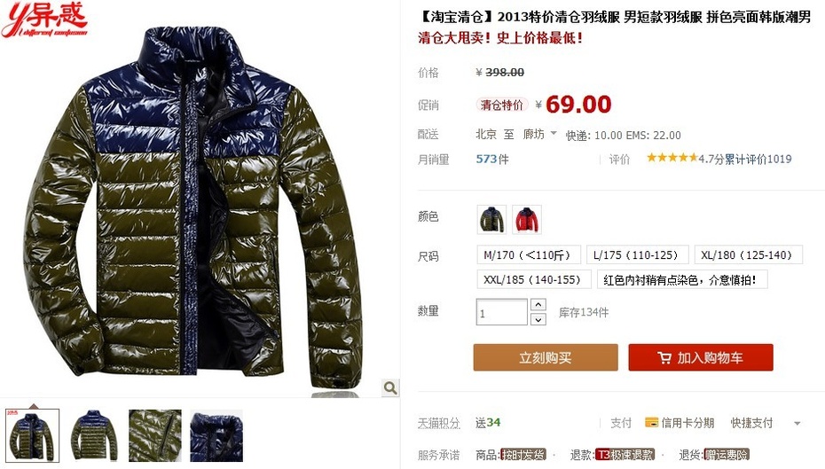Select the M/170 size option

click(528, 255)
